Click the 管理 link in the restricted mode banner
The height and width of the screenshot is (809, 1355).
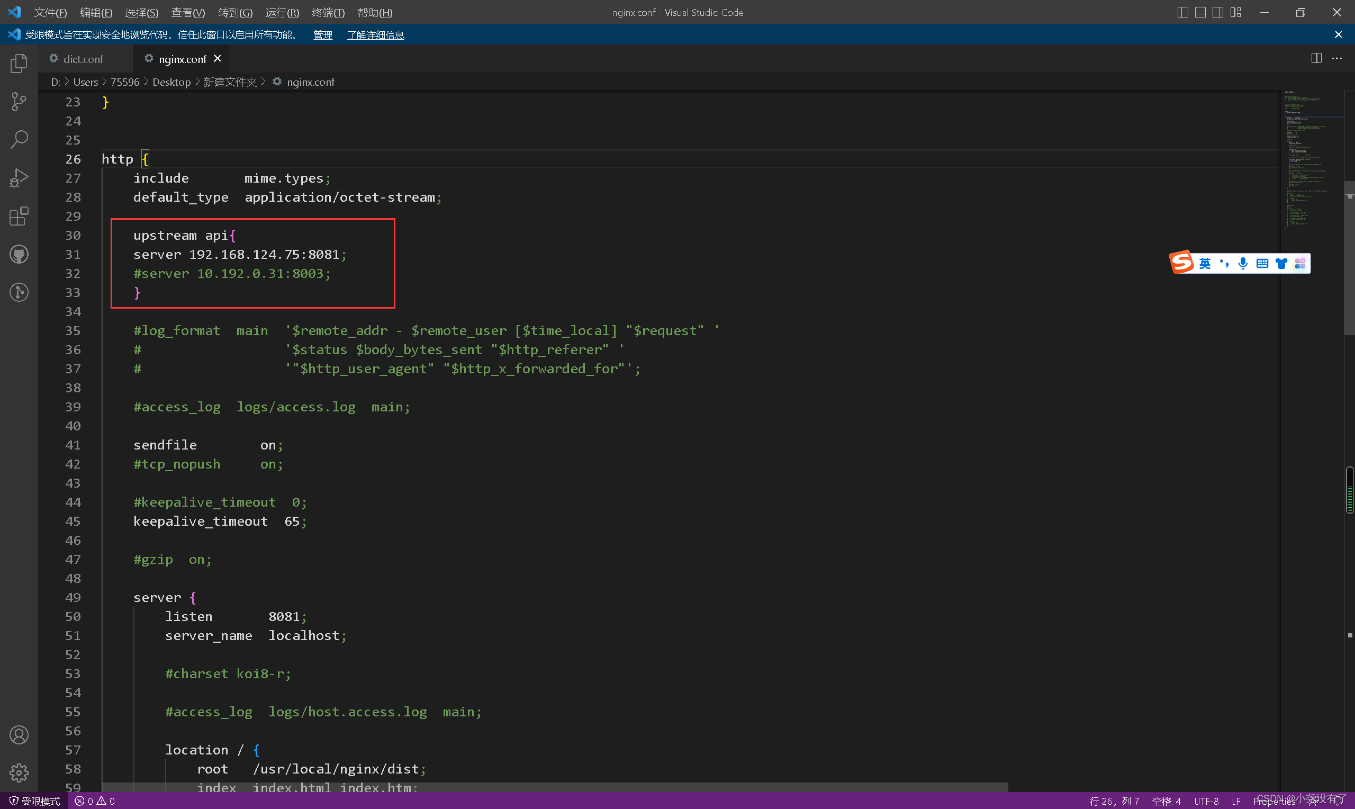tap(322, 34)
